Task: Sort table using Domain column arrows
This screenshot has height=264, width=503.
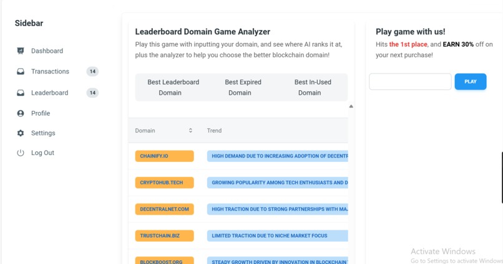Action: (x=190, y=131)
